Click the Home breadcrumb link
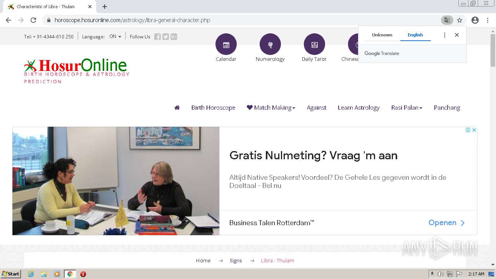 coord(203,260)
